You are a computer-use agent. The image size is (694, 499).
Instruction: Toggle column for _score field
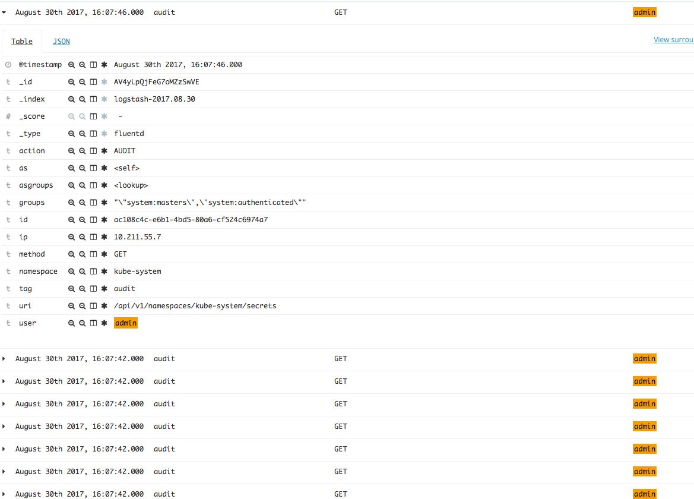(93, 116)
